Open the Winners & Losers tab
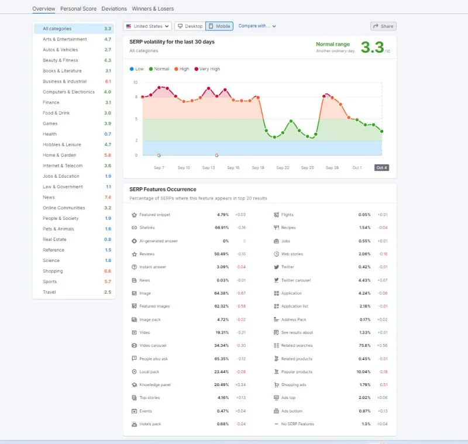468x444 pixels. [x=153, y=9]
